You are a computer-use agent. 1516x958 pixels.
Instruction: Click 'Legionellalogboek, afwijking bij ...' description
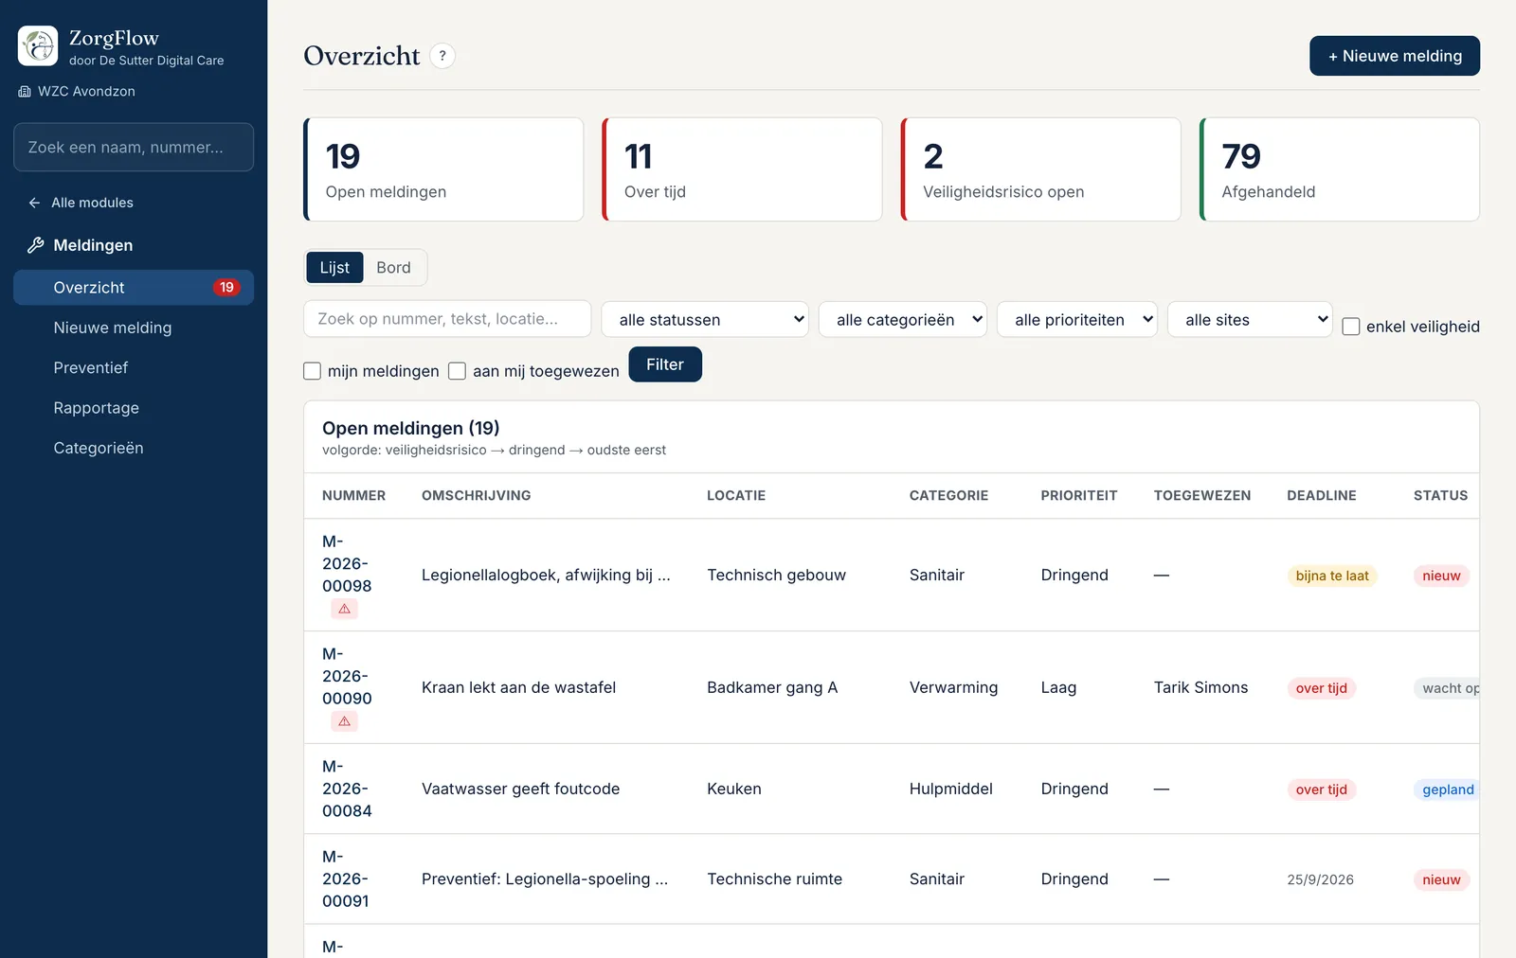546,575
